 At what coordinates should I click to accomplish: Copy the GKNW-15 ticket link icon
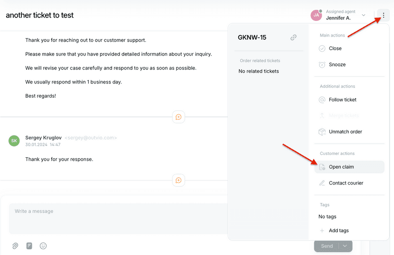pos(293,37)
